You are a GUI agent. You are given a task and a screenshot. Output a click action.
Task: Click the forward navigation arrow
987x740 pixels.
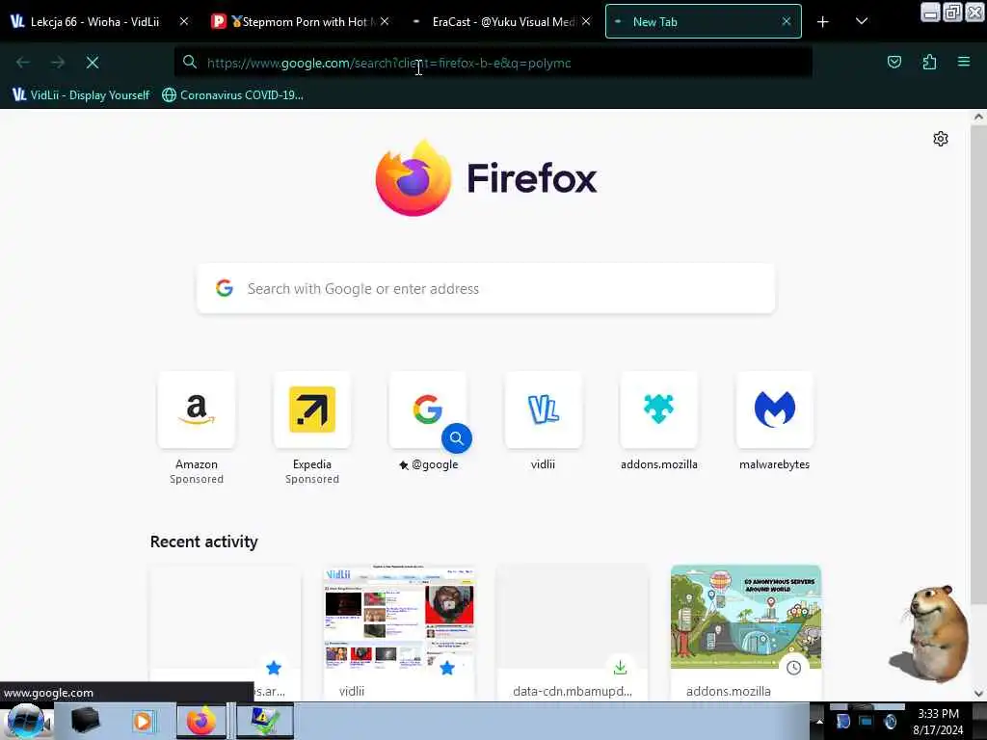pyautogui.click(x=58, y=63)
